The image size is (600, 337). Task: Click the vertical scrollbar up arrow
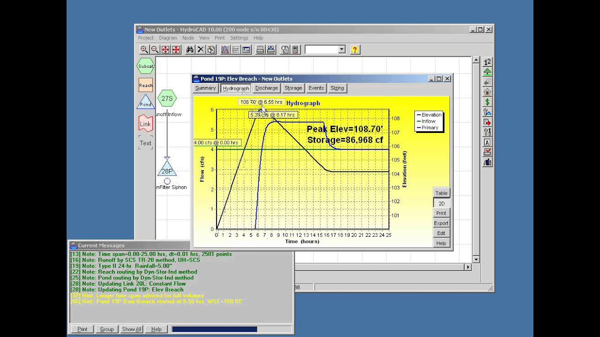[x=476, y=61]
